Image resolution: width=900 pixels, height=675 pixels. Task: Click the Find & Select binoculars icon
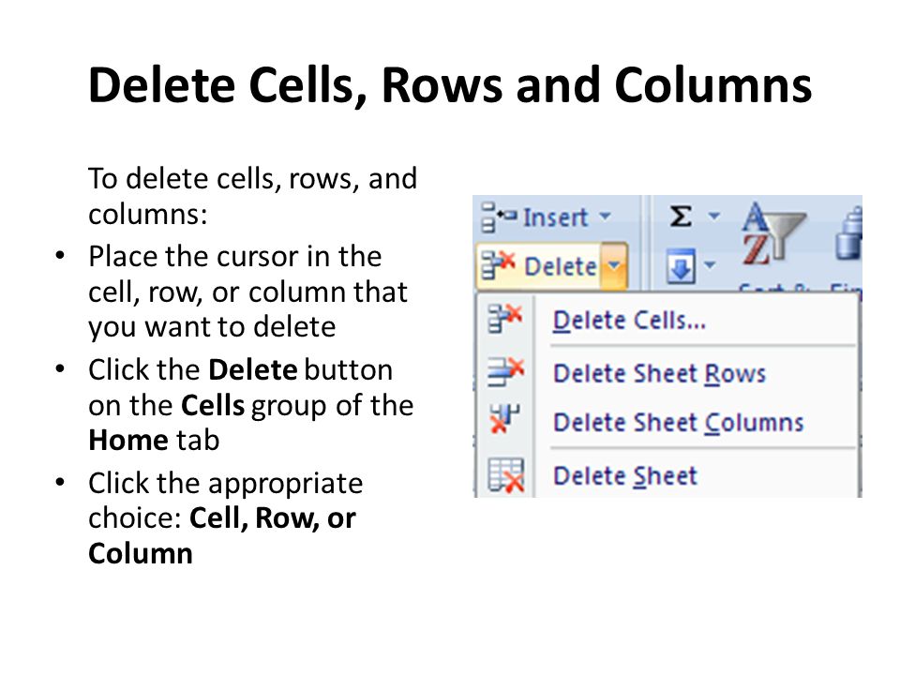(x=849, y=234)
